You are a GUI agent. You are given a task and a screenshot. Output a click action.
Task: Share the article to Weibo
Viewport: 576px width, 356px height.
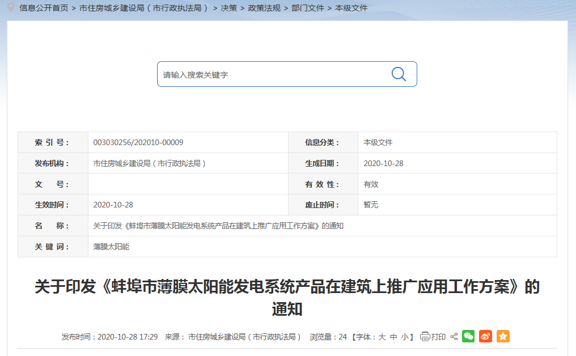point(485,336)
